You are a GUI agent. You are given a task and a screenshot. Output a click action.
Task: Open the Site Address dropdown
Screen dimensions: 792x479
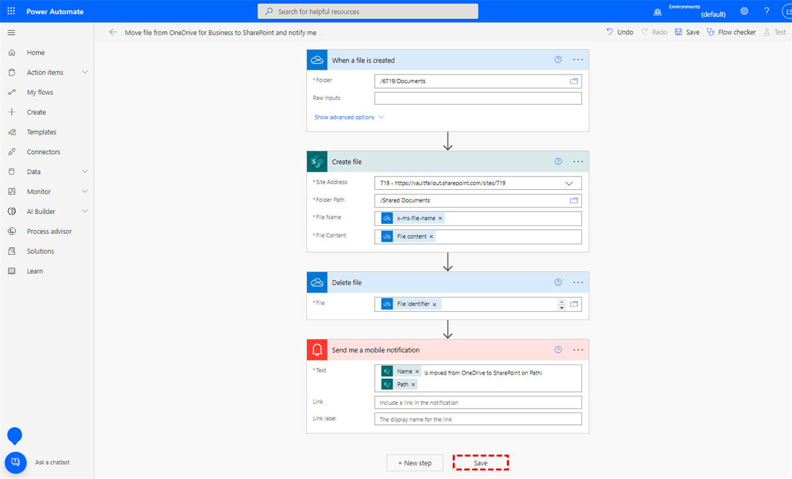point(569,183)
